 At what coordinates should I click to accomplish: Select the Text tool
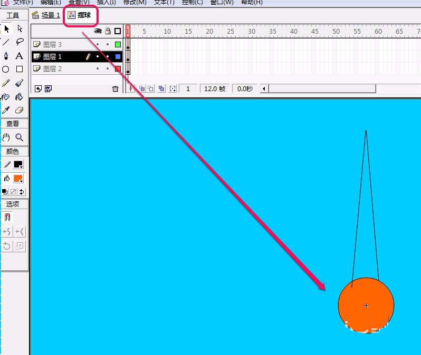tap(20, 56)
